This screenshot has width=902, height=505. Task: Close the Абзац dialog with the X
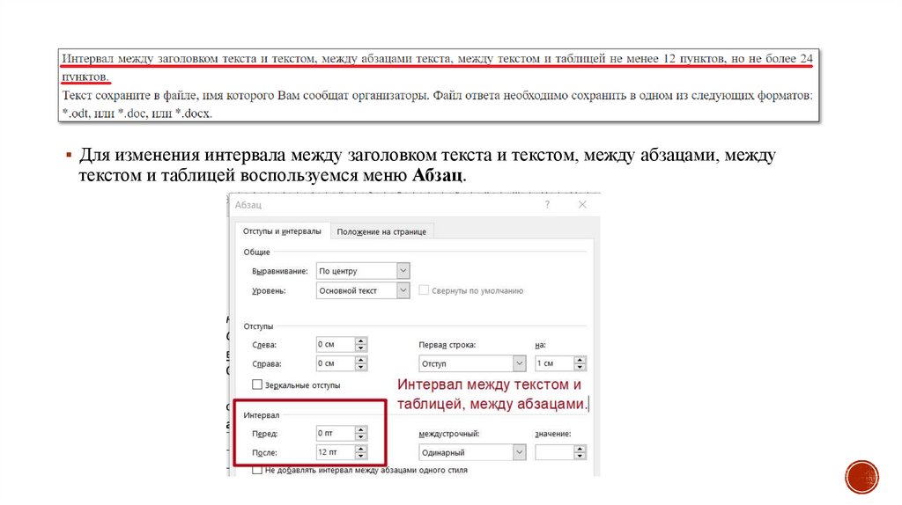click(x=582, y=204)
